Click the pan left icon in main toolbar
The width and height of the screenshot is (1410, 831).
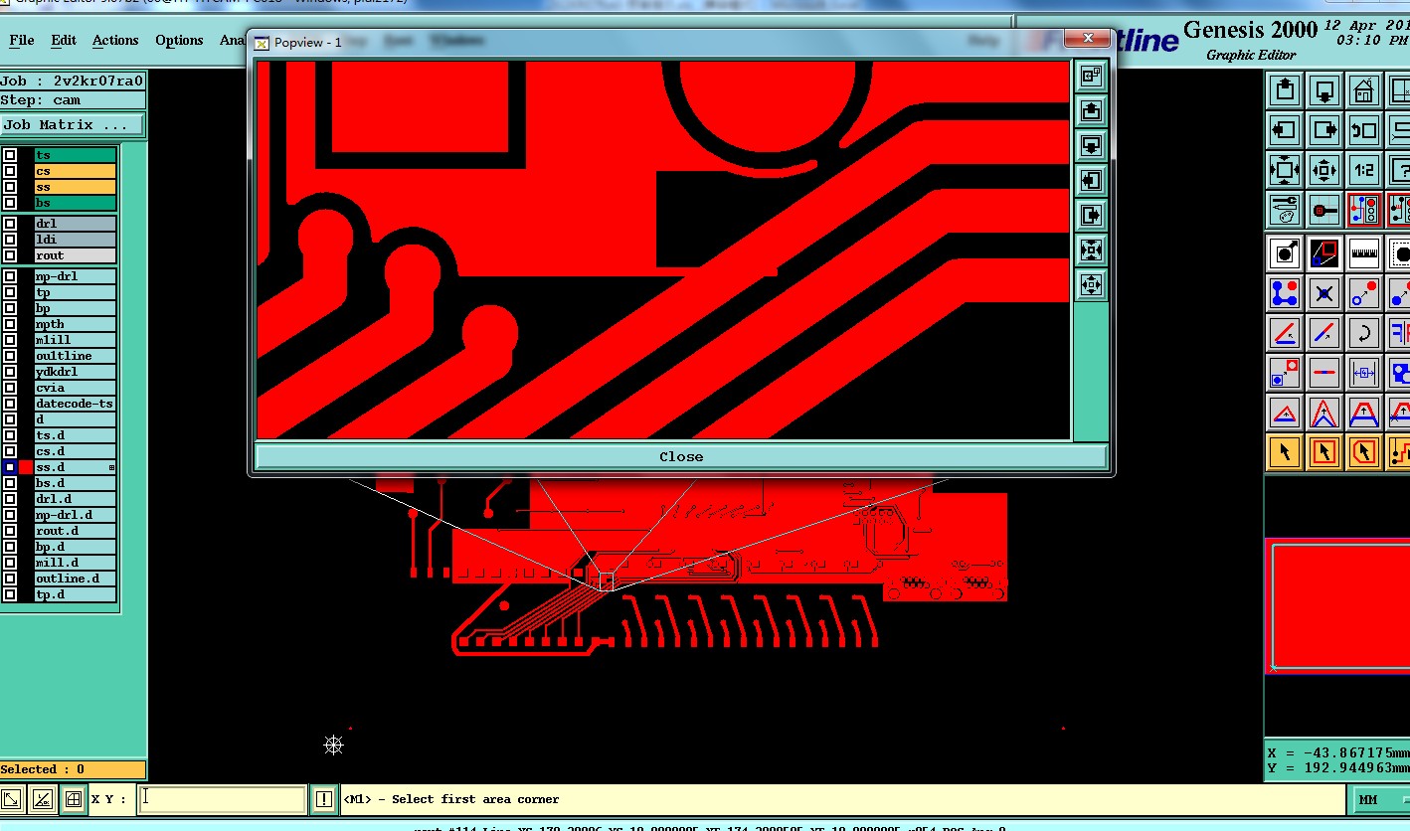tap(1285, 130)
